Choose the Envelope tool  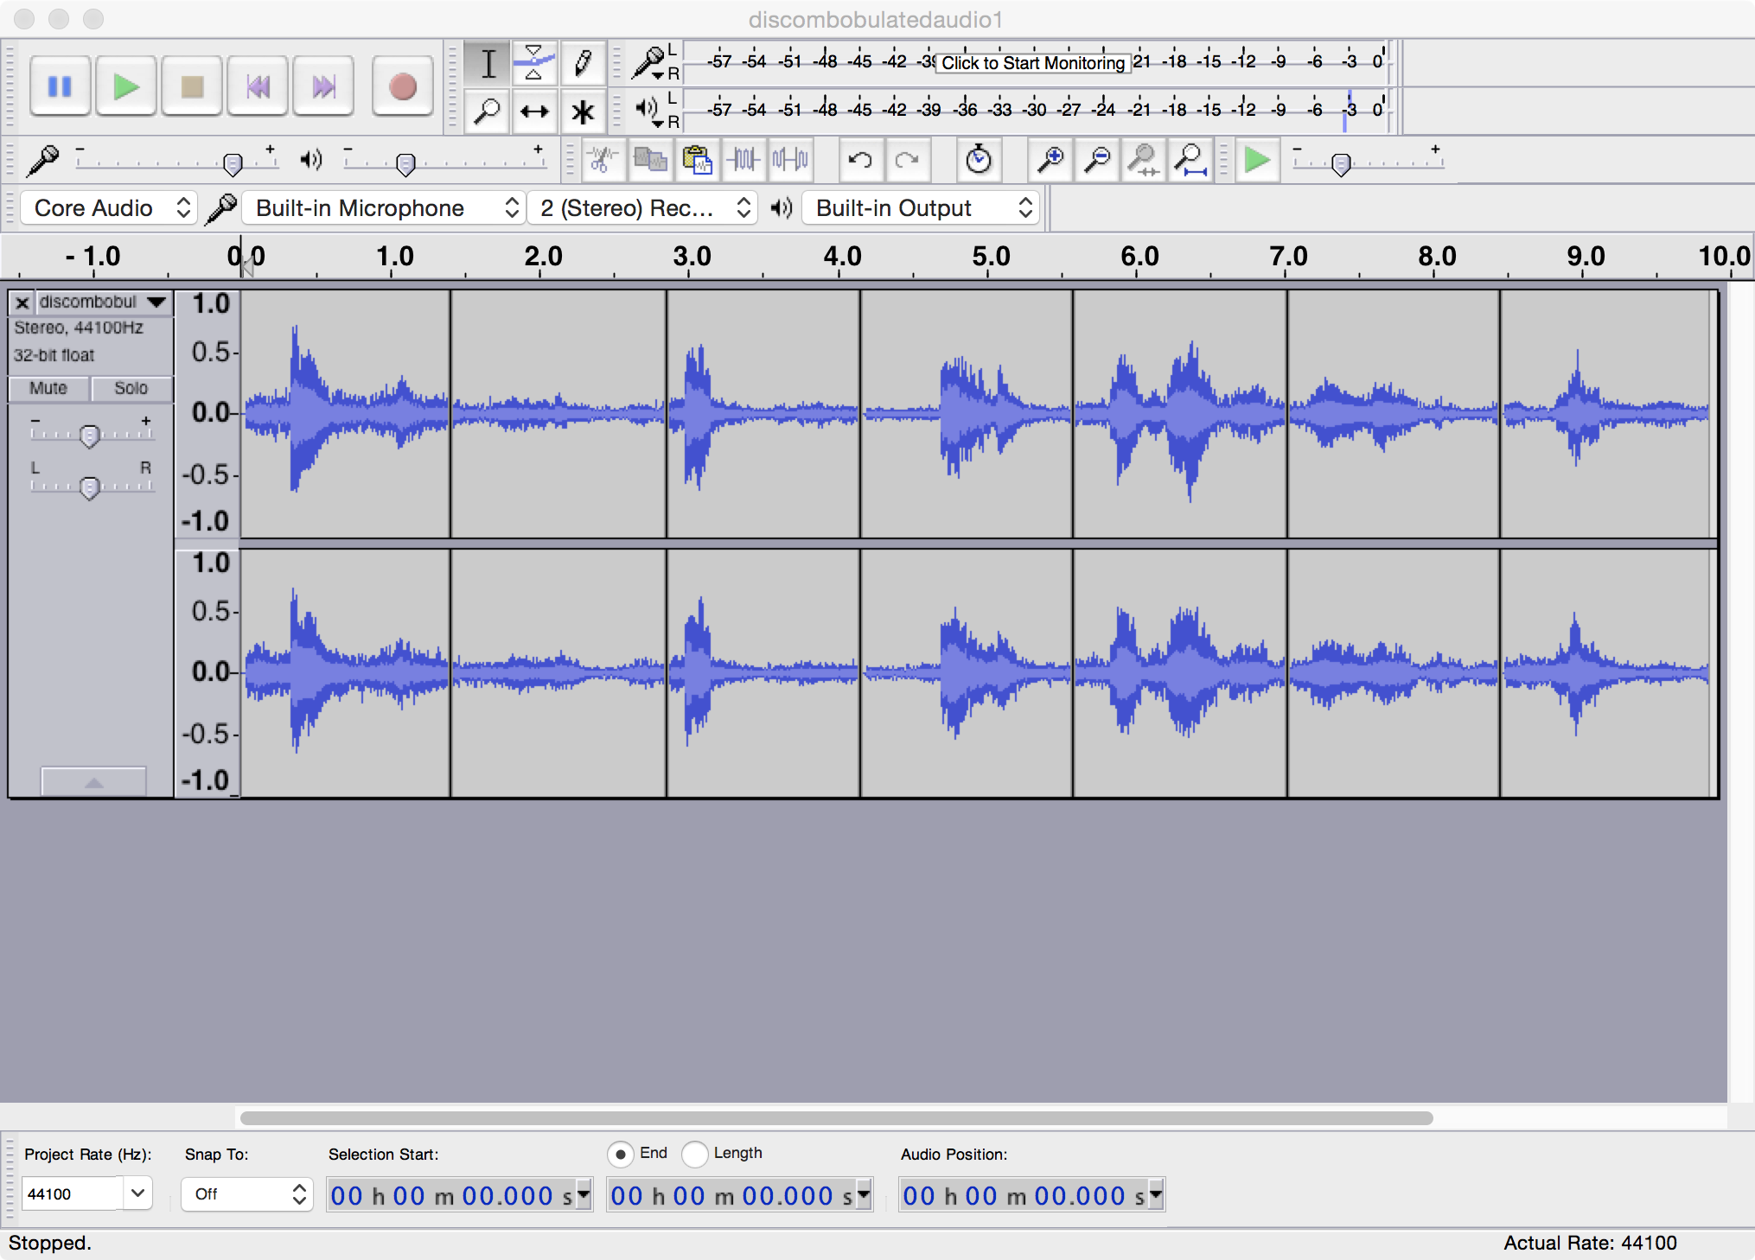tap(534, 63)
